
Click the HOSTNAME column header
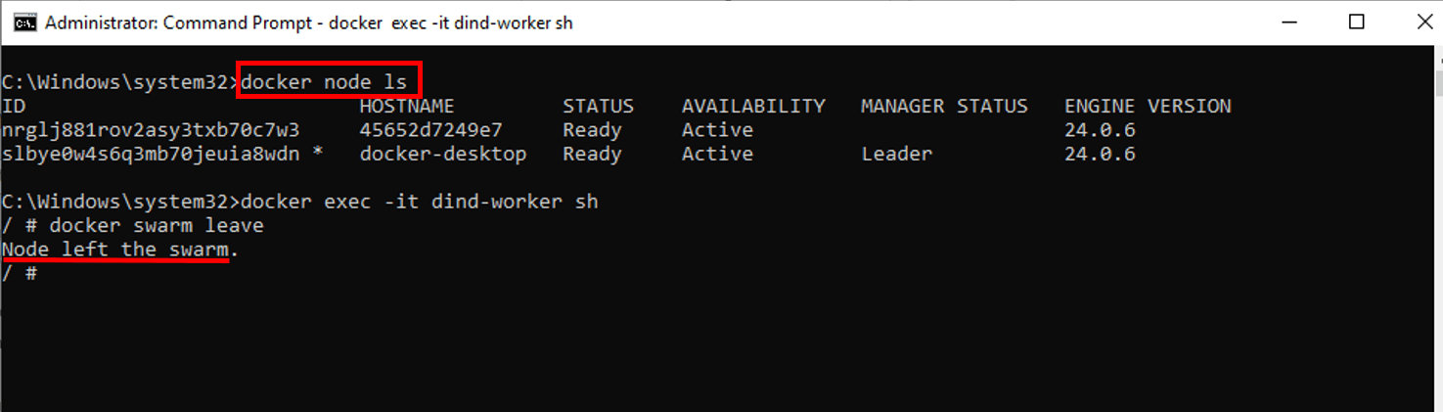[x=407, y=106]
